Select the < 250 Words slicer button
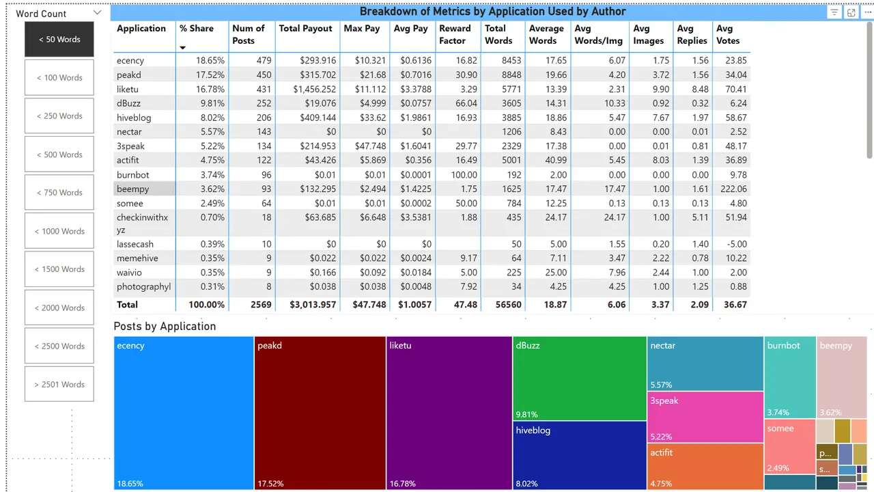This screenshot has width=874, height=492. 59,115
